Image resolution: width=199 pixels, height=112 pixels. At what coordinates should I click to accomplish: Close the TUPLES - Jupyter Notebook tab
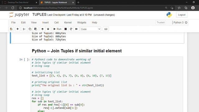click(73, 2)
